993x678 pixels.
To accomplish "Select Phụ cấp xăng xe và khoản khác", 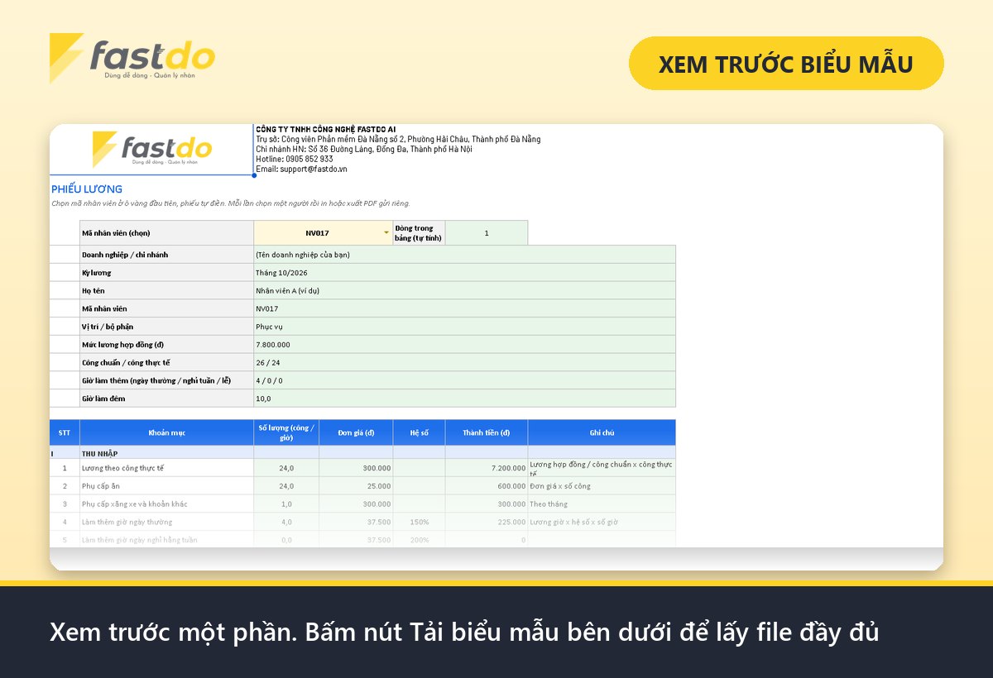I will pos(166,504).
